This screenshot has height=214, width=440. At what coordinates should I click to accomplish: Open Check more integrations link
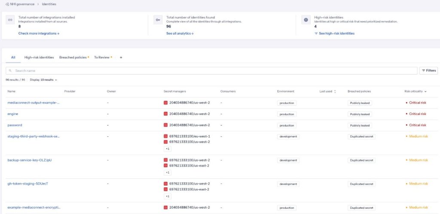tap(39, 34)
